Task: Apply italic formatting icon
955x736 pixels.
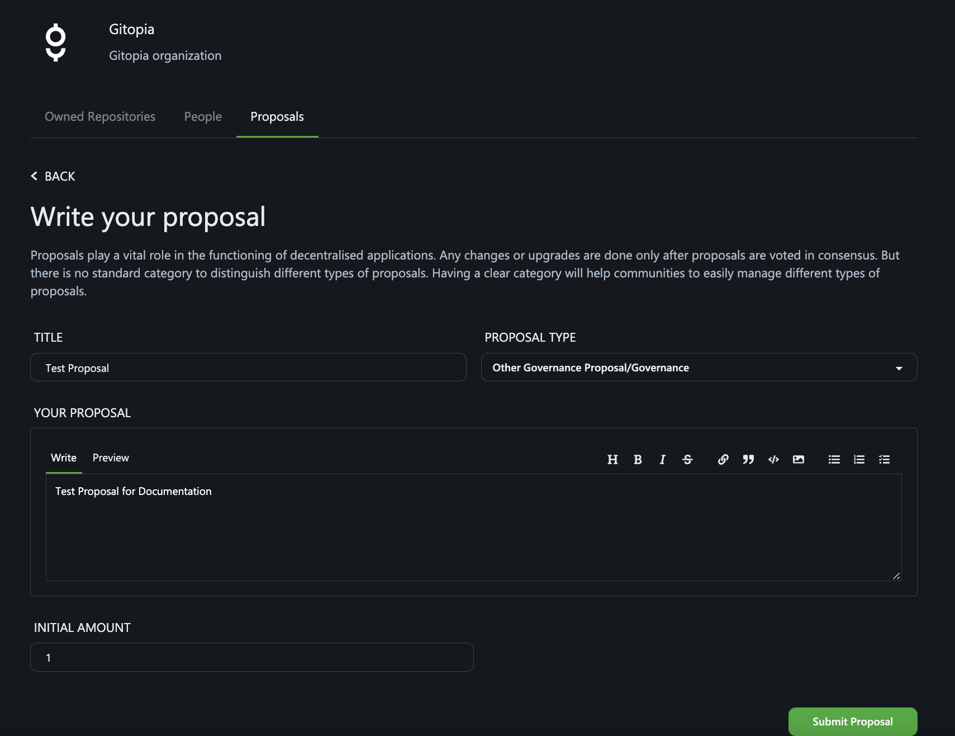Action: coord(662,459)
